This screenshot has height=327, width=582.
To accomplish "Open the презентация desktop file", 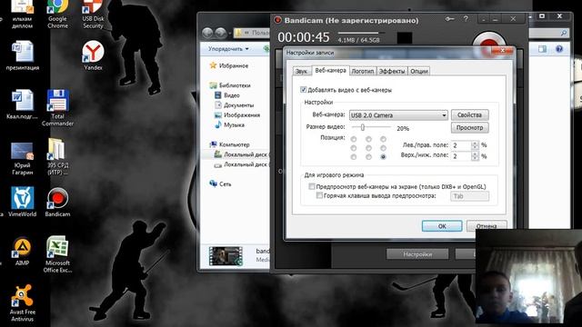I will (x=22, y=55).
